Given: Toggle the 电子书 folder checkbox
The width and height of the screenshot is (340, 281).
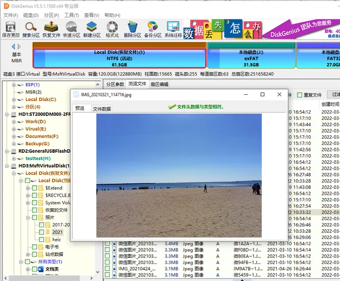Looking at the screenshot, I should (x=34, y=247).
